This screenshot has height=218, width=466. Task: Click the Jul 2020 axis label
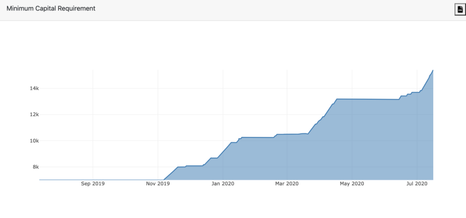pyautogui.click(x=417, y=184)
